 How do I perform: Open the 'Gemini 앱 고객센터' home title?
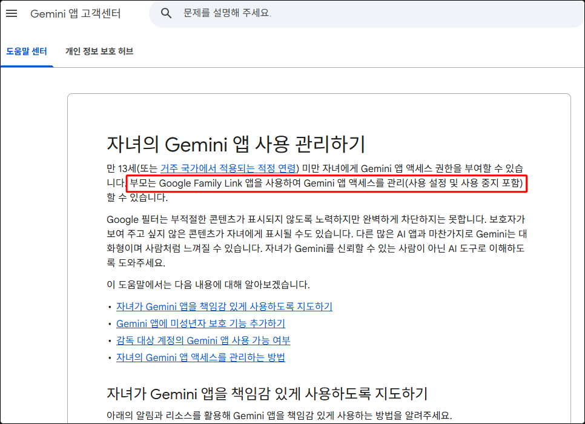pyautogui.click(x=75, y=13)
